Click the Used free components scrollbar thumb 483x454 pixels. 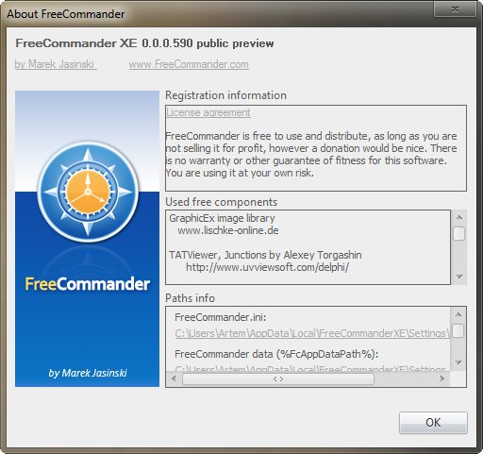458,234
